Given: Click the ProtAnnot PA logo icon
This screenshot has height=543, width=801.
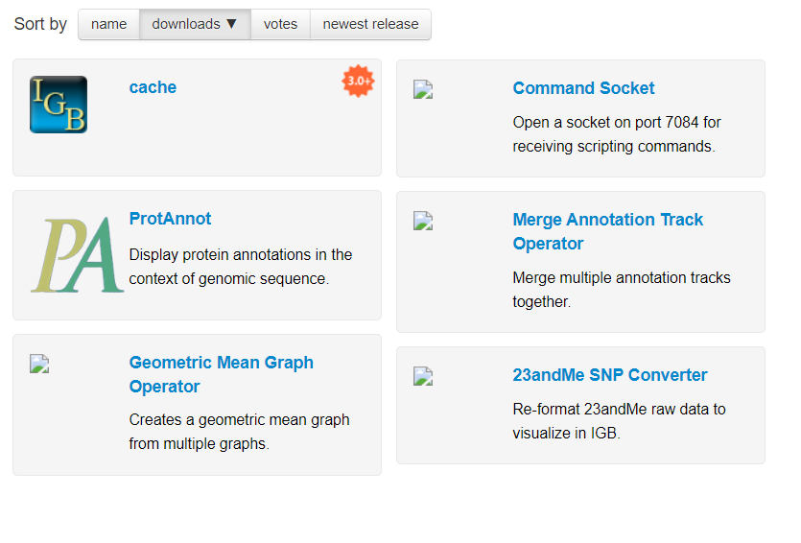Looking at the screenshot, I should pyautogui.click(x=77, y=255).
